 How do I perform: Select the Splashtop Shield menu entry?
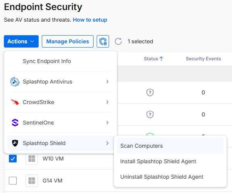coord(61,143)
